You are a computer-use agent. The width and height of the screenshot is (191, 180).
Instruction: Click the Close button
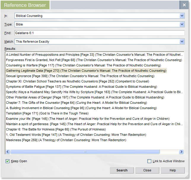[x=147, y=170]
